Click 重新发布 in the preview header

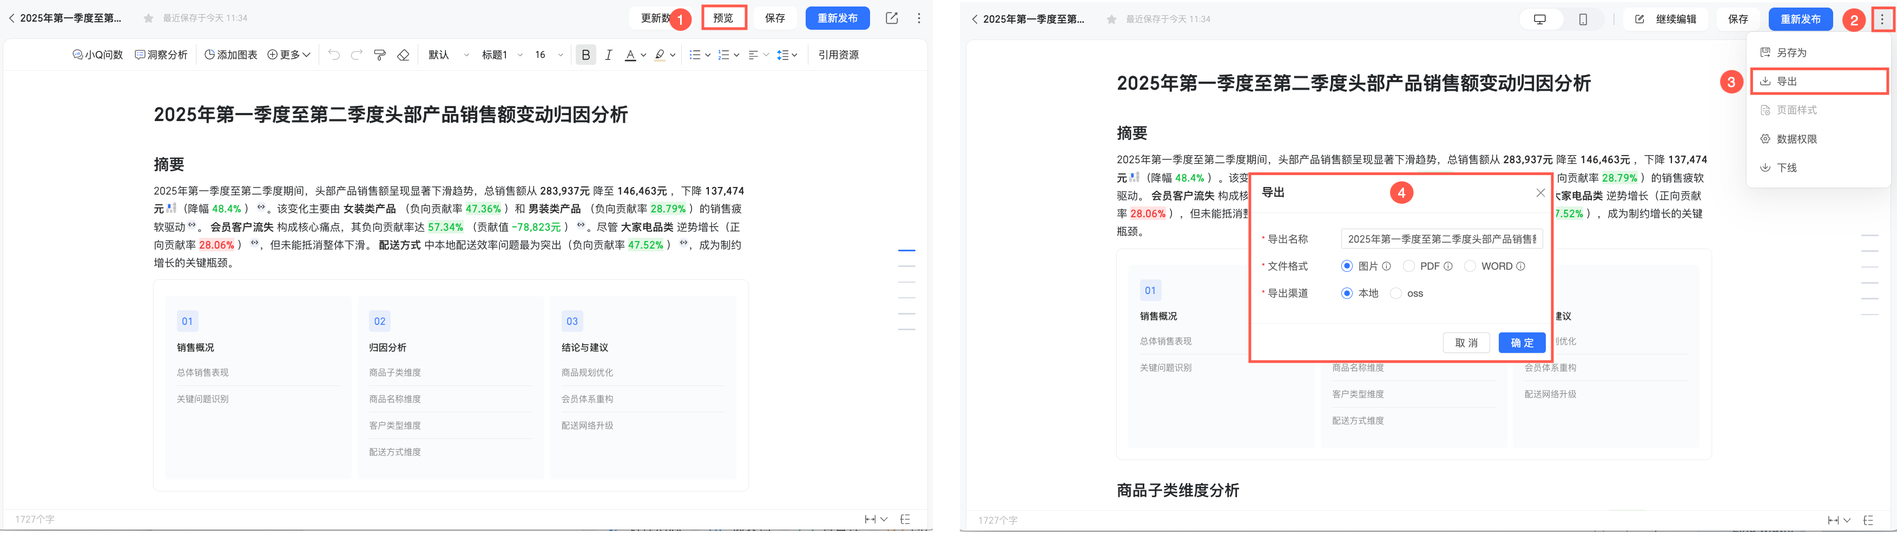click(x=1801, y=19)
